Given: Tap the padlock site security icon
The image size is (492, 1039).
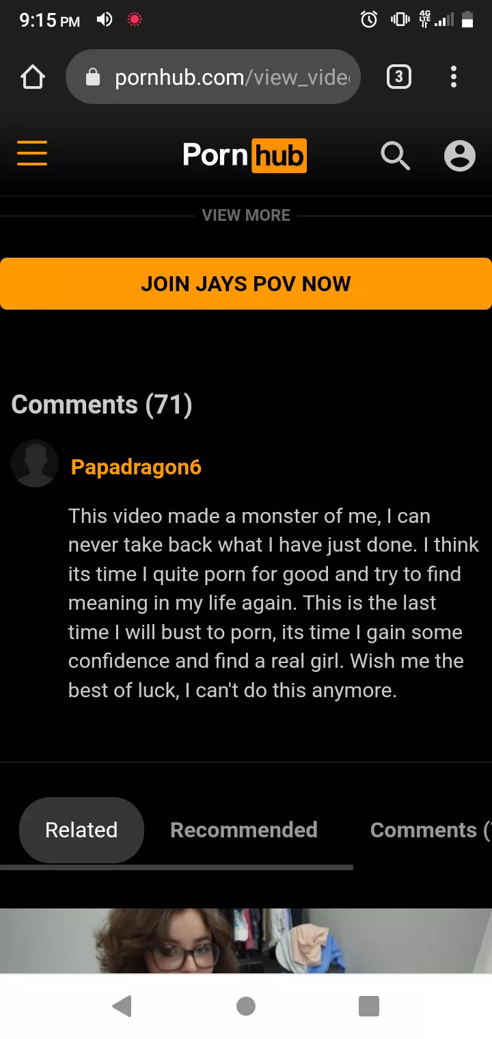Looking at the screenshot, I should pyautogui.click(x=93, y=77).
